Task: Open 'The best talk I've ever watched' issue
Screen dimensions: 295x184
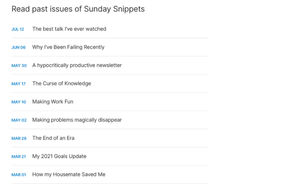Action: tap(69, 29)
